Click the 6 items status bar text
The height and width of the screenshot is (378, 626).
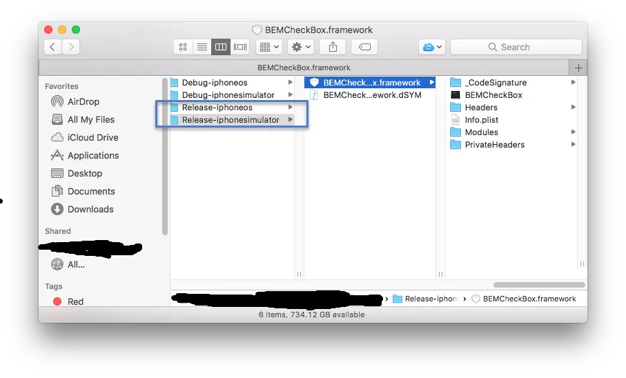click(x=311, y=315)
